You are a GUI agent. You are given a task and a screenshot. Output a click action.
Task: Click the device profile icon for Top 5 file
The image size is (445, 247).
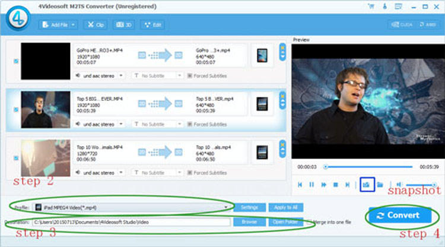(262, 104)
